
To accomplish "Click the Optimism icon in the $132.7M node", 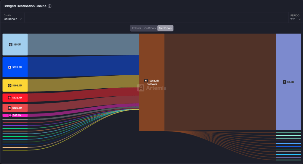I will click(9, 98).
